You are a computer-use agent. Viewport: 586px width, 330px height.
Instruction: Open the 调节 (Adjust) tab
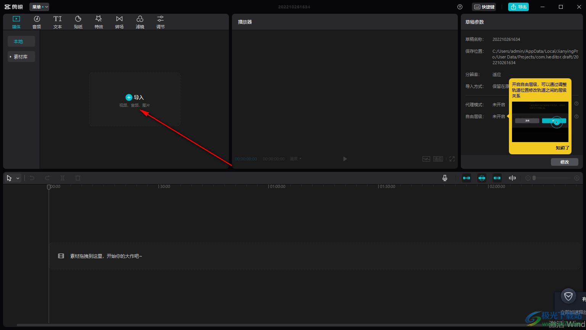pos(160,22)
